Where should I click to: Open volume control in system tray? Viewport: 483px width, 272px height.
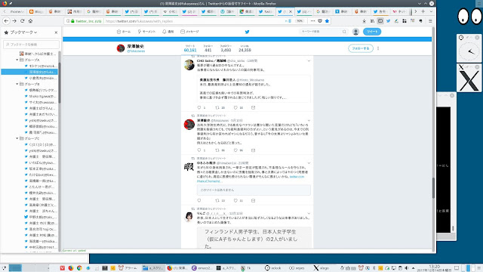click(x=407, y=268)
